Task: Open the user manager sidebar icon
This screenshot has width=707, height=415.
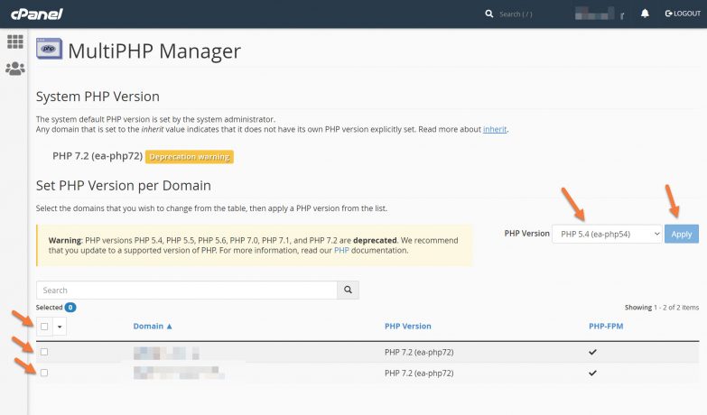Action: tap(15, 69)
